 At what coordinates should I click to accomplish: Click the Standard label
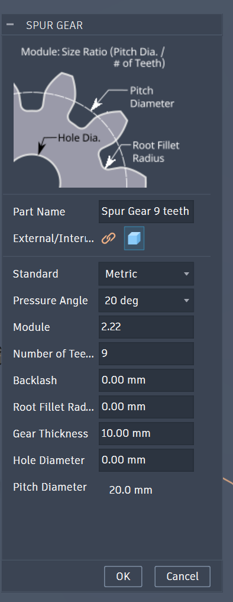[x=35, y=273]
